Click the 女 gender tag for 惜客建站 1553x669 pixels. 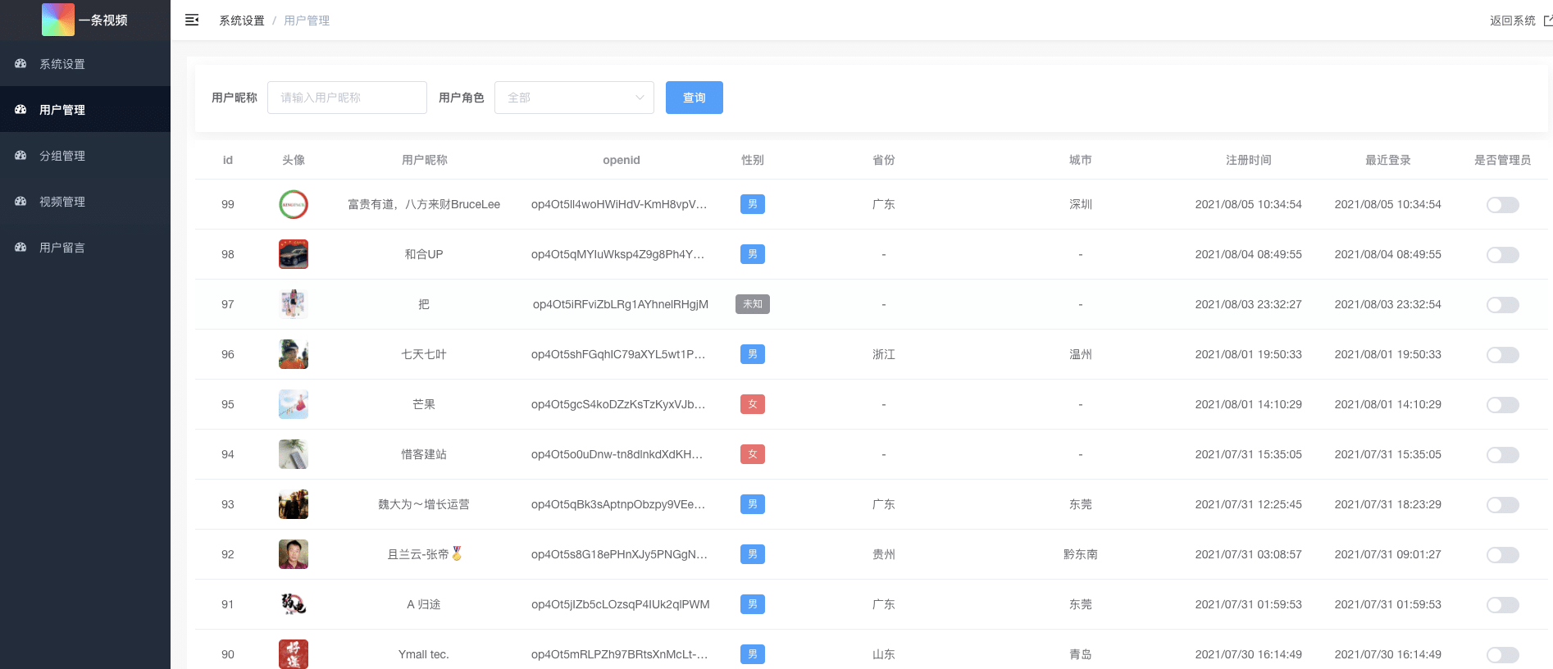[753, 454]
